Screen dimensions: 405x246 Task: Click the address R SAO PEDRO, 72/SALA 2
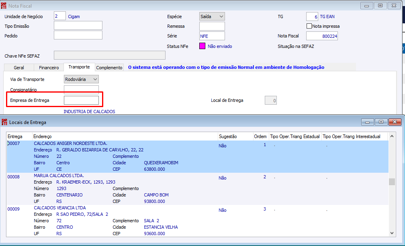point(82,214)
